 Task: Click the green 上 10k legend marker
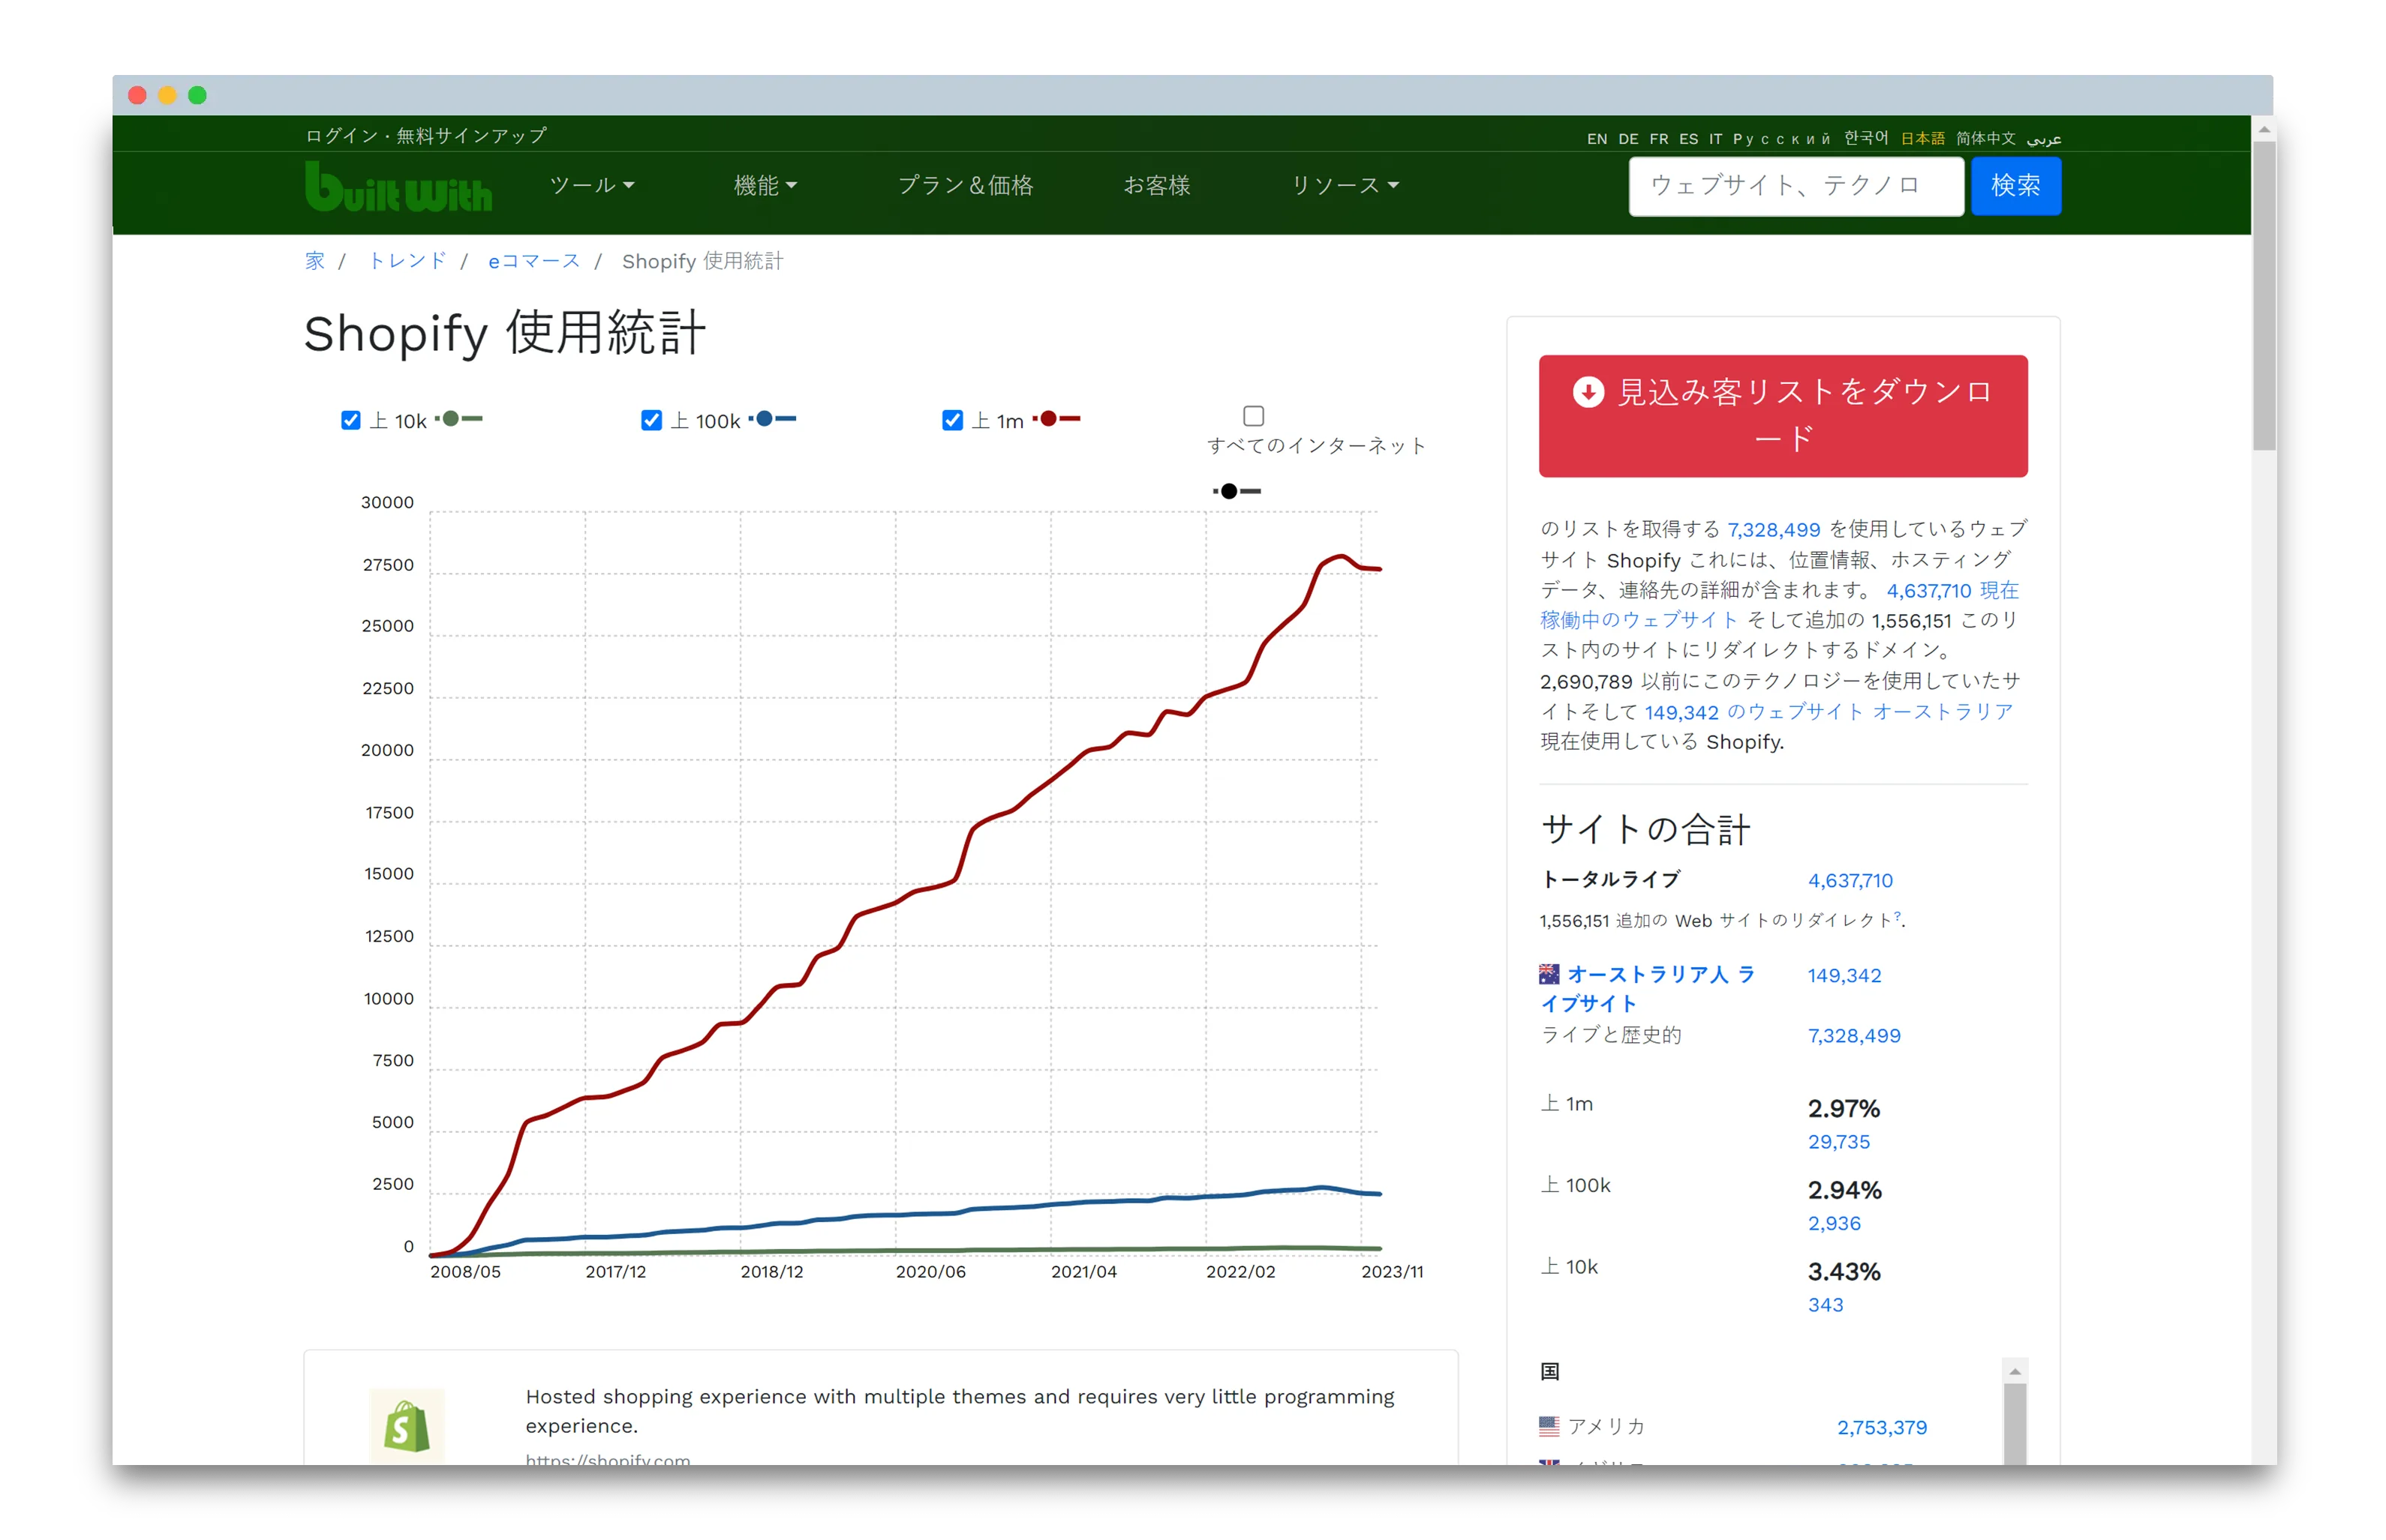458,419
